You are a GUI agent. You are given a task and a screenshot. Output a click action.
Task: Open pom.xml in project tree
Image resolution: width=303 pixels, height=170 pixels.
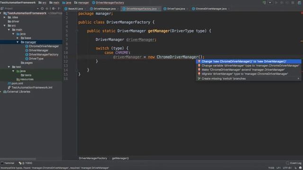coord(17,84)
